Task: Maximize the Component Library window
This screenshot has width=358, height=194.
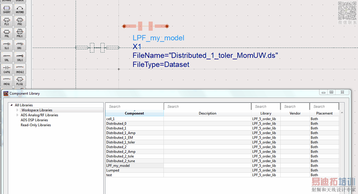Action: click(x=331, y=92)
